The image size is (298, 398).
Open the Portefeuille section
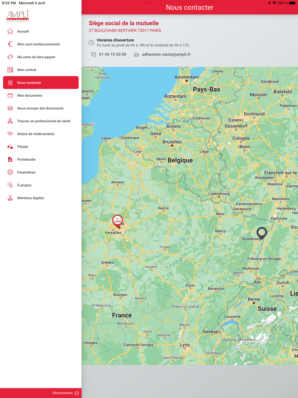[x=41, y=159]
